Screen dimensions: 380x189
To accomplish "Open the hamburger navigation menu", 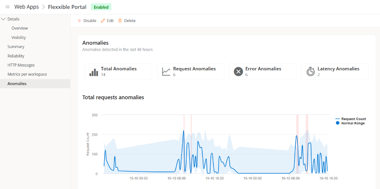I will [x=7, y=7].
